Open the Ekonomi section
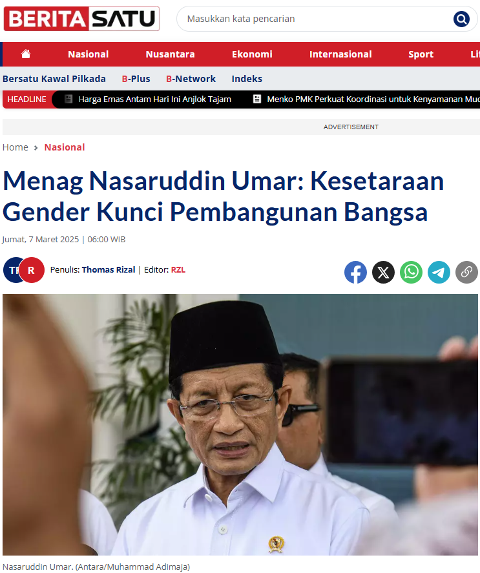This screenshot has height=573, width=480. [252, 54]
